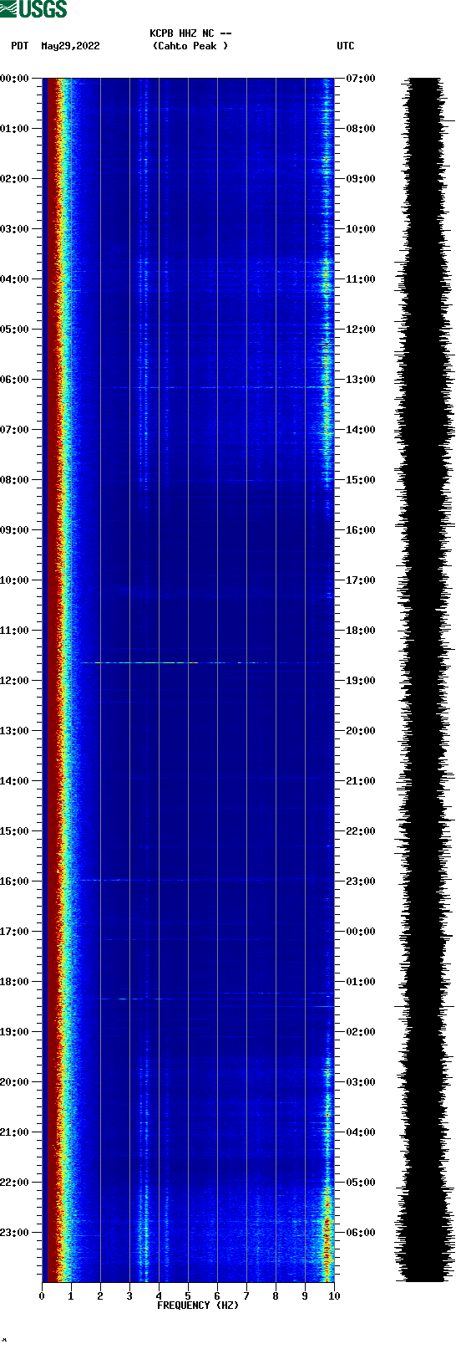
Task: Click the 22:00 UTC time label
Action: [361, 831]
